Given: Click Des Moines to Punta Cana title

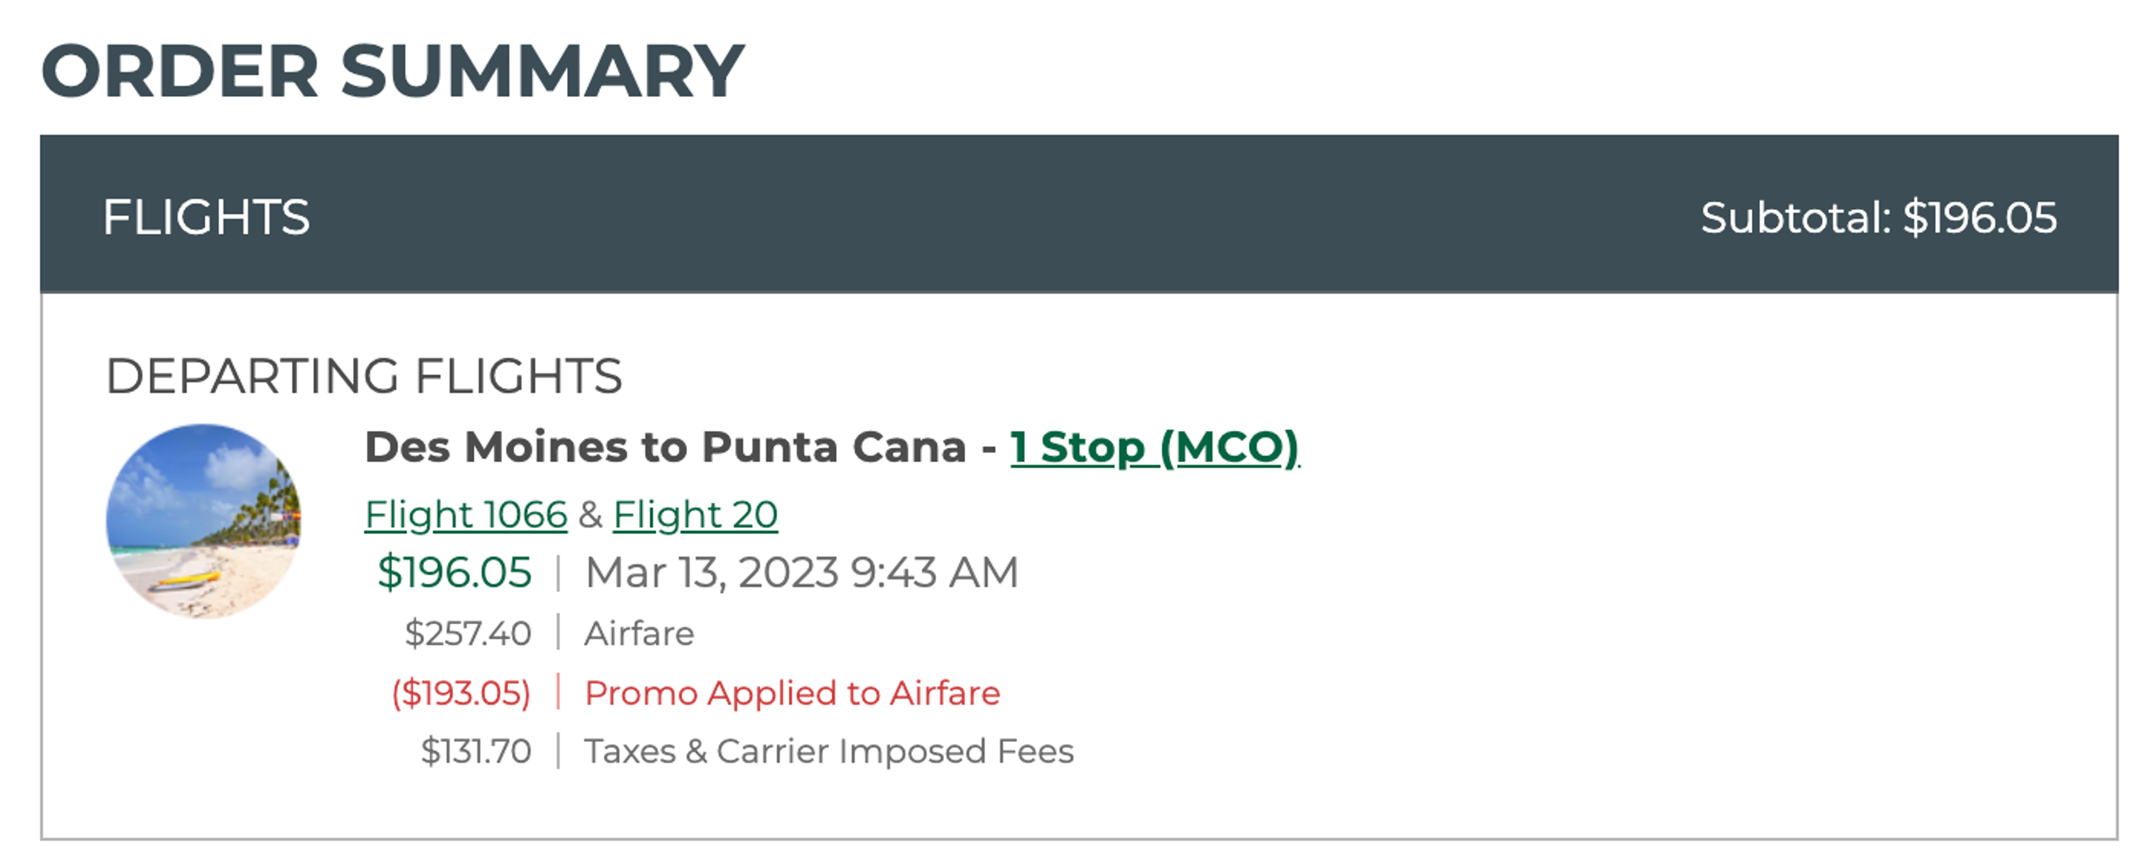Looking at the screenshot, I should click(665, 447).
